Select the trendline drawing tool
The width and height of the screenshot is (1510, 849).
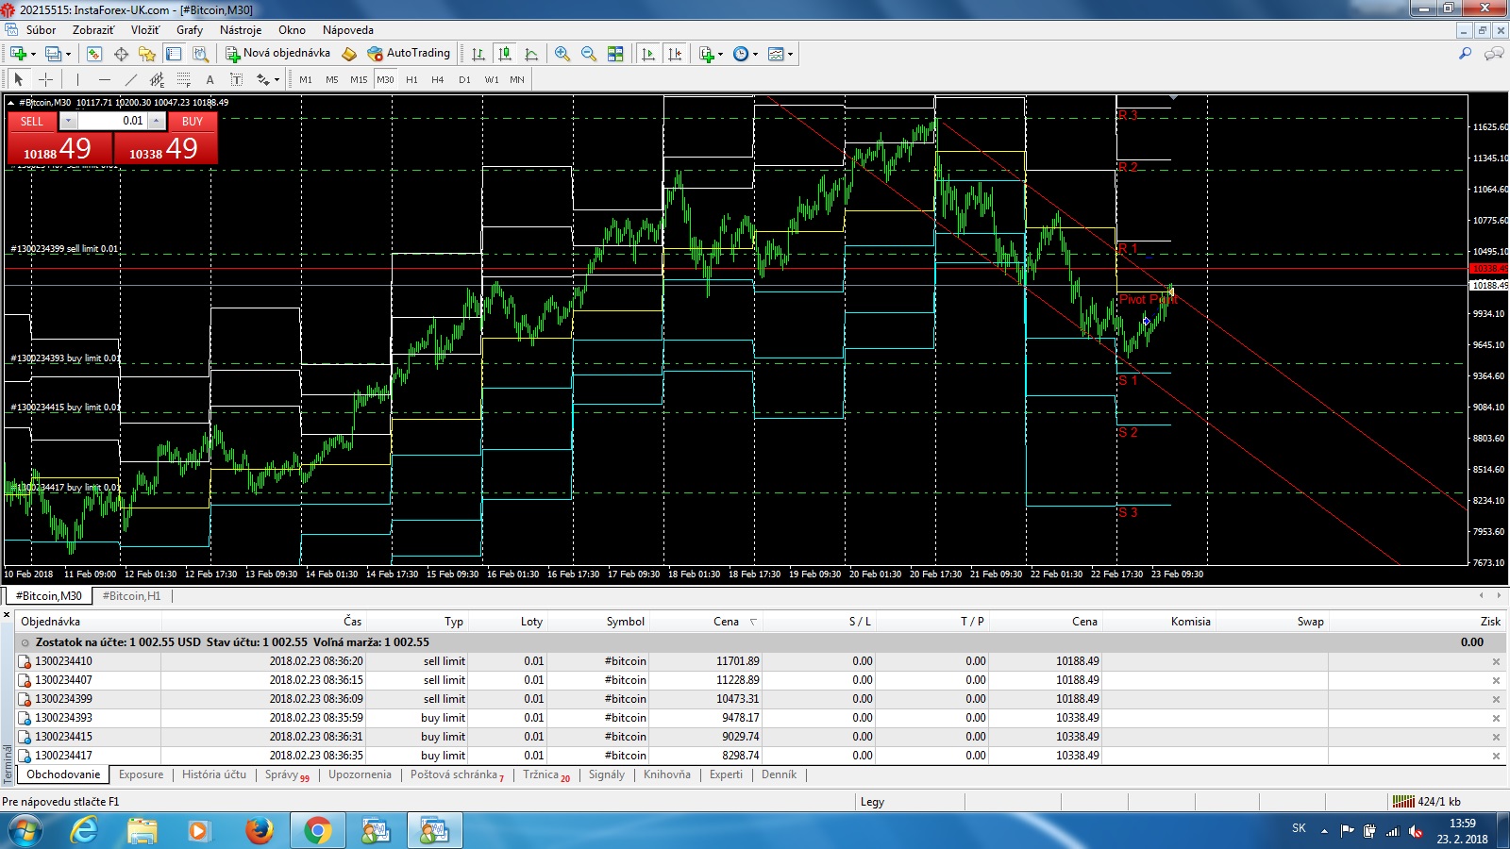point(130,79)
